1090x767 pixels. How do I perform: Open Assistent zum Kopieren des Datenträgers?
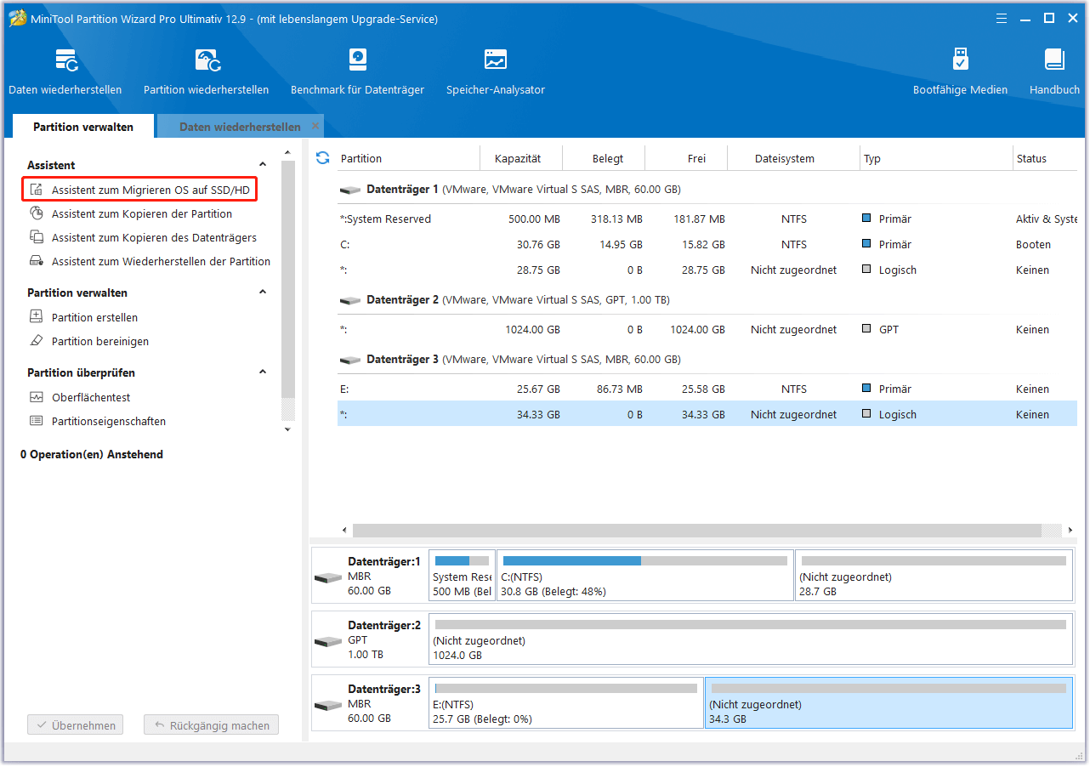pos(154,237)
